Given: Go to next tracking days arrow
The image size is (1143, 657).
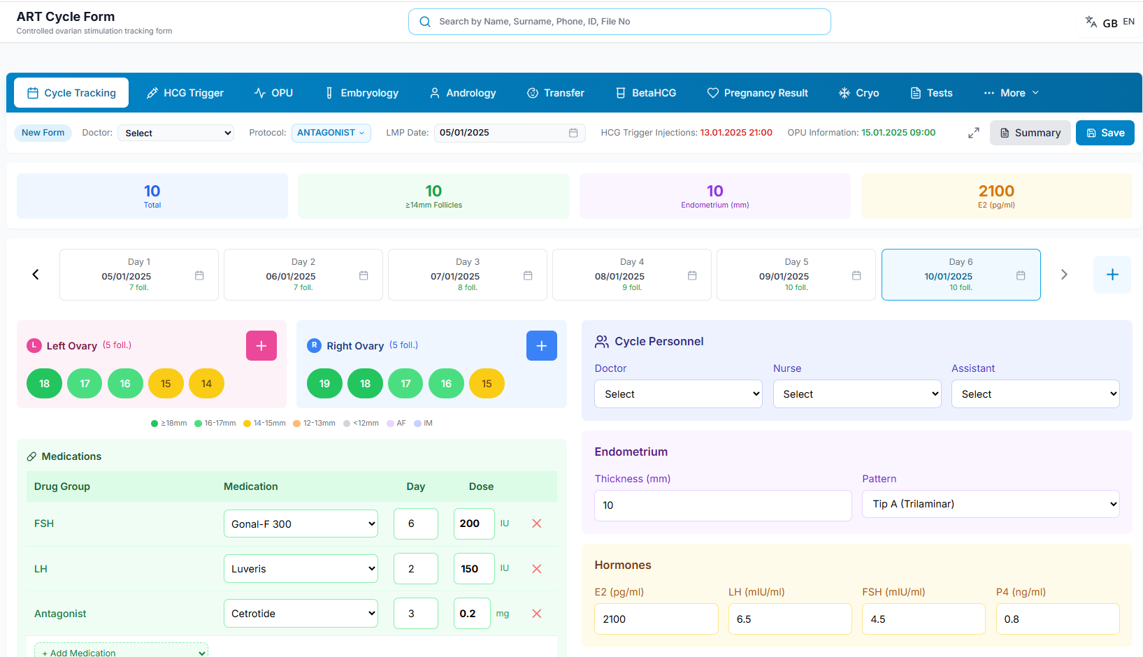Looking at the screenshot, I should pyautogui.click(x=1064, y=275).
